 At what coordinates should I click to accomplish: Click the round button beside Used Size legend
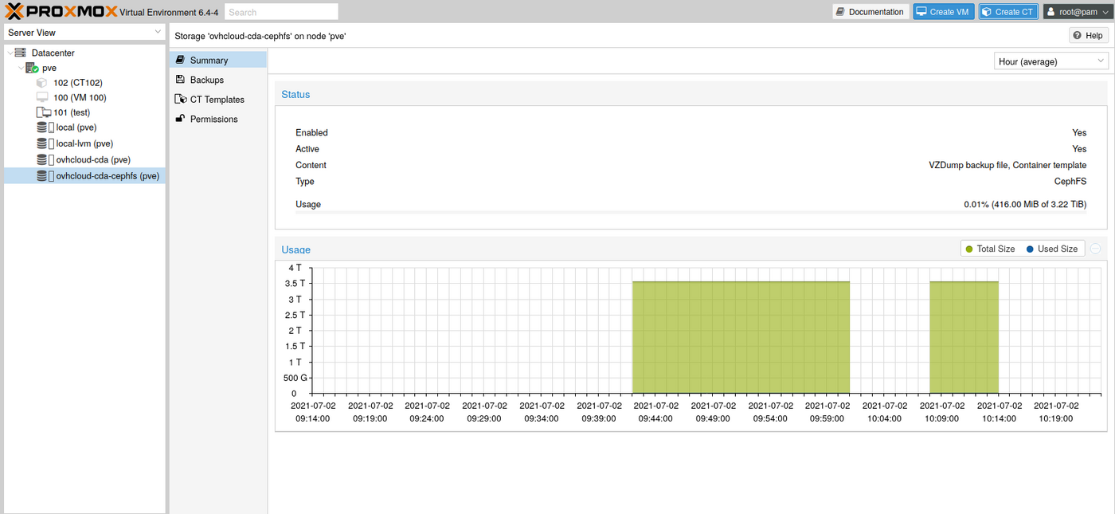point(1095,249)
